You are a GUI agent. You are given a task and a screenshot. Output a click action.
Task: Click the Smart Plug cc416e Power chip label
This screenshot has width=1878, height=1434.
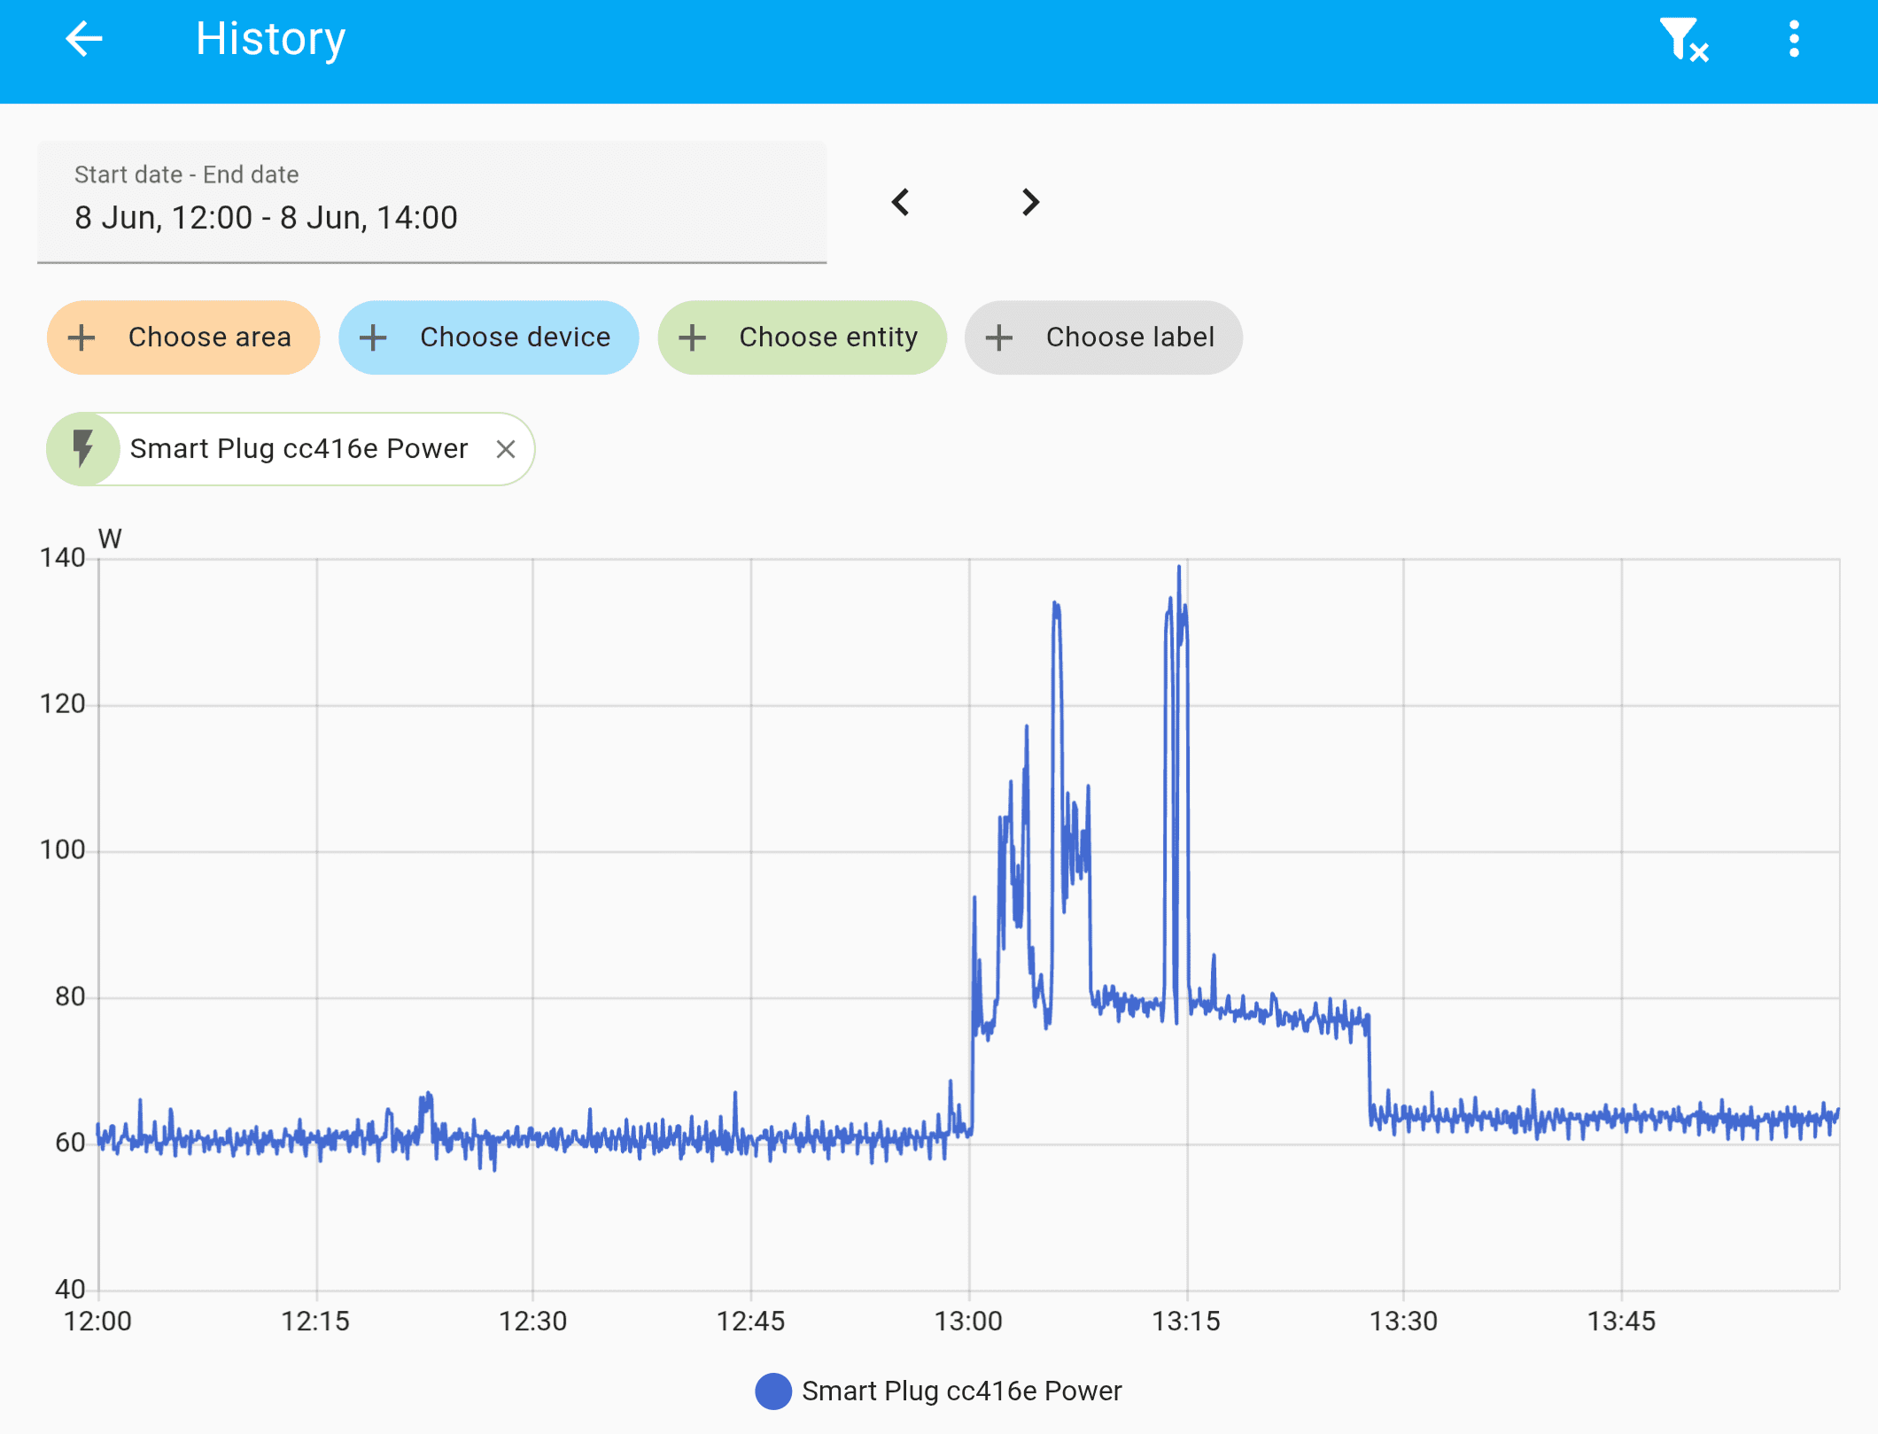click(299, 449)
